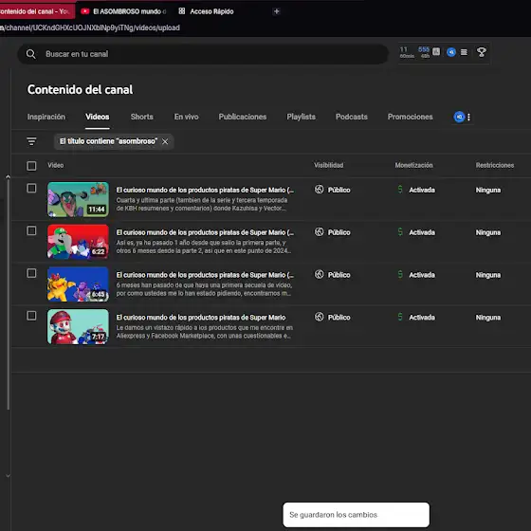Click green dollar icon for the 6:22 video

[400, 232]
